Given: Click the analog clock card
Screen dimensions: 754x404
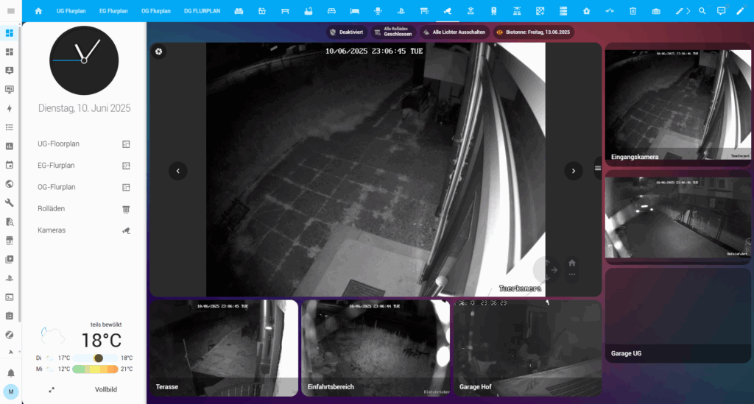Looking at the screenshot, I should [84, 60].
